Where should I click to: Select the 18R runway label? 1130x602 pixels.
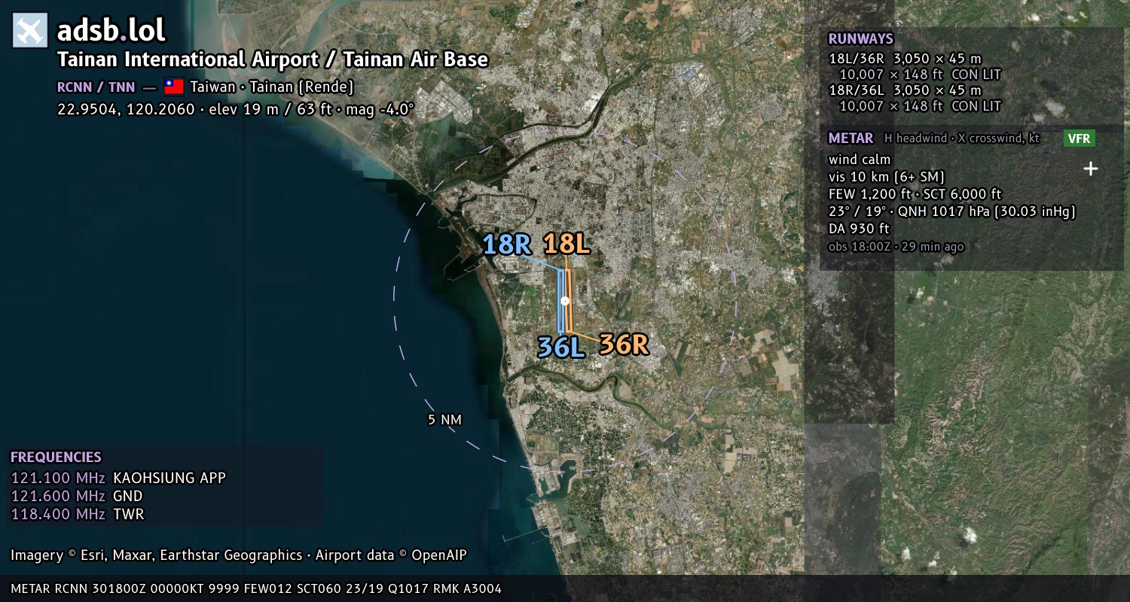pos(507,244)
